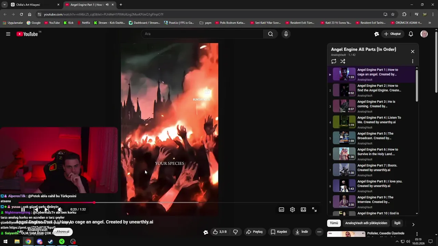438x246 pixels.
Task: Show hidden system tray icons
Action: pos(397,242)
